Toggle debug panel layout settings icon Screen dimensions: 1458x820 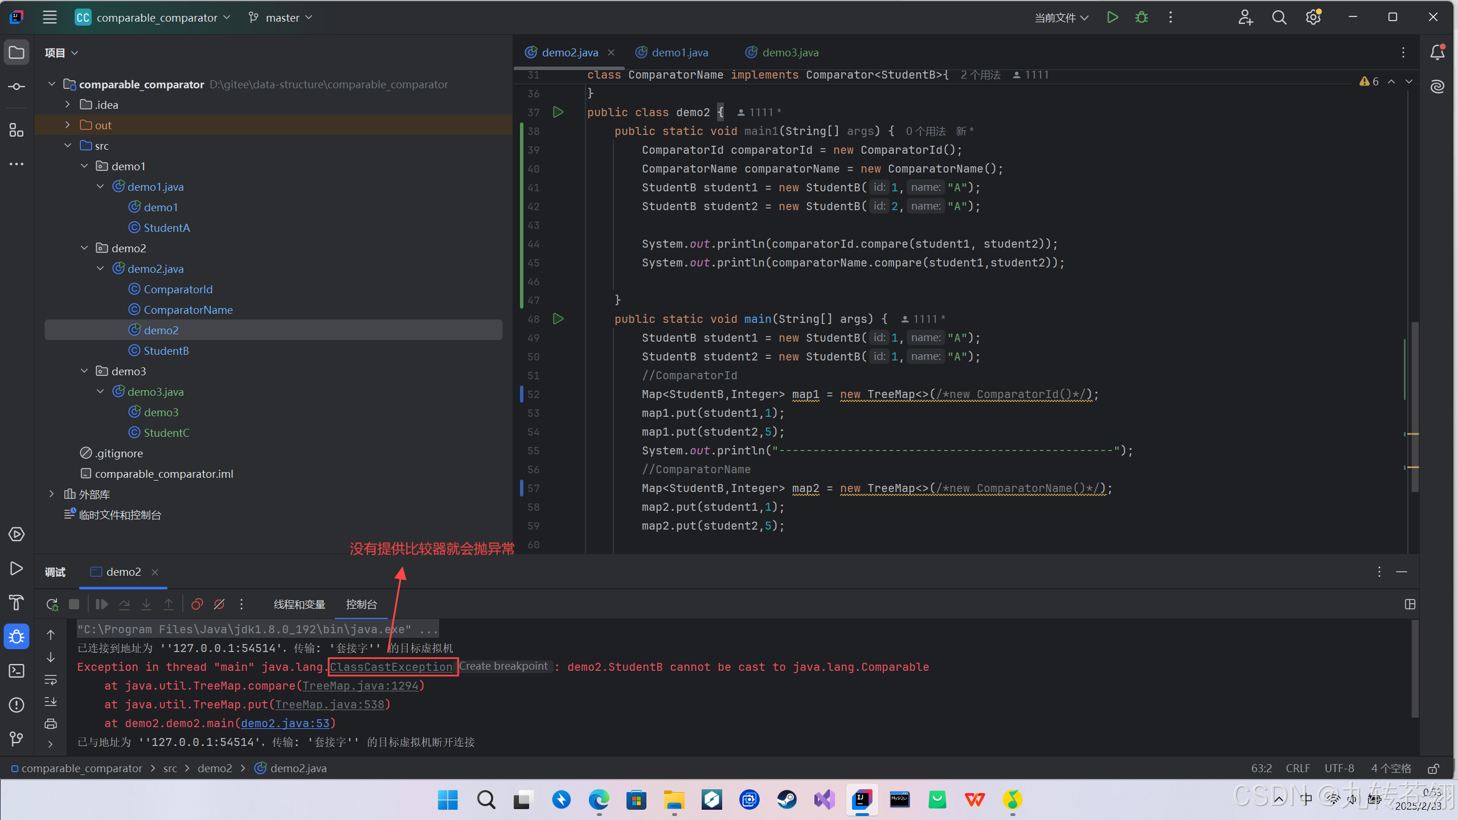pyautogui.click(x=1410, y=604)
